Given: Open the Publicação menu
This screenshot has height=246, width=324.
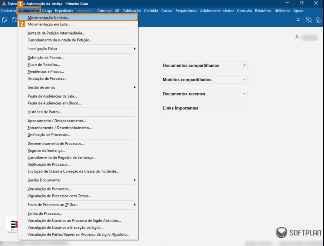Looking at the screenshot, I should [132, 11].
